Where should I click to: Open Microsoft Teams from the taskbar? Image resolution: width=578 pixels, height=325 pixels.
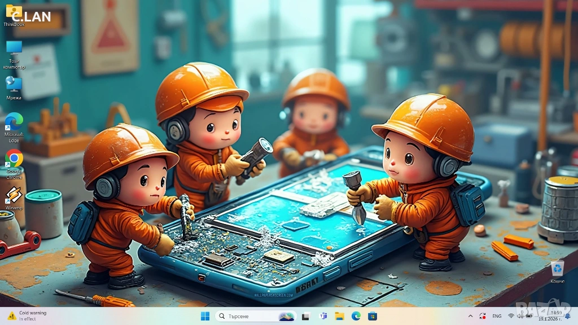[x=323, y=316]
